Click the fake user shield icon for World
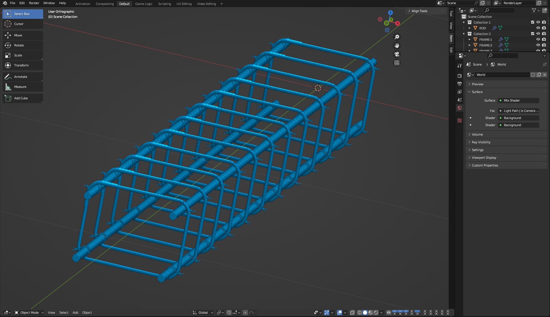Viewport: 550px width, 317px height. pos(533,75)
